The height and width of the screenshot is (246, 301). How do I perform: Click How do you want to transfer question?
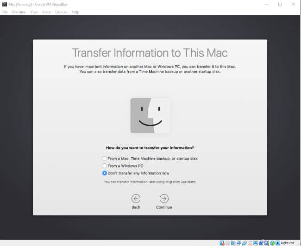pos(150,148)
